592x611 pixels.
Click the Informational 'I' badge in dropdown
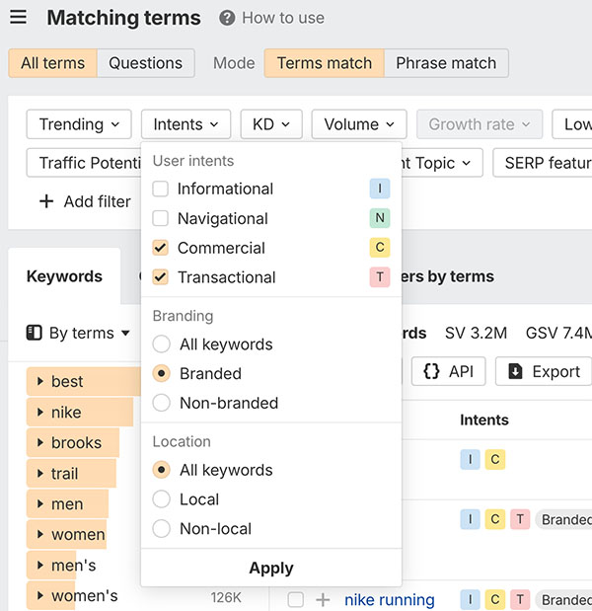point(380,189)
